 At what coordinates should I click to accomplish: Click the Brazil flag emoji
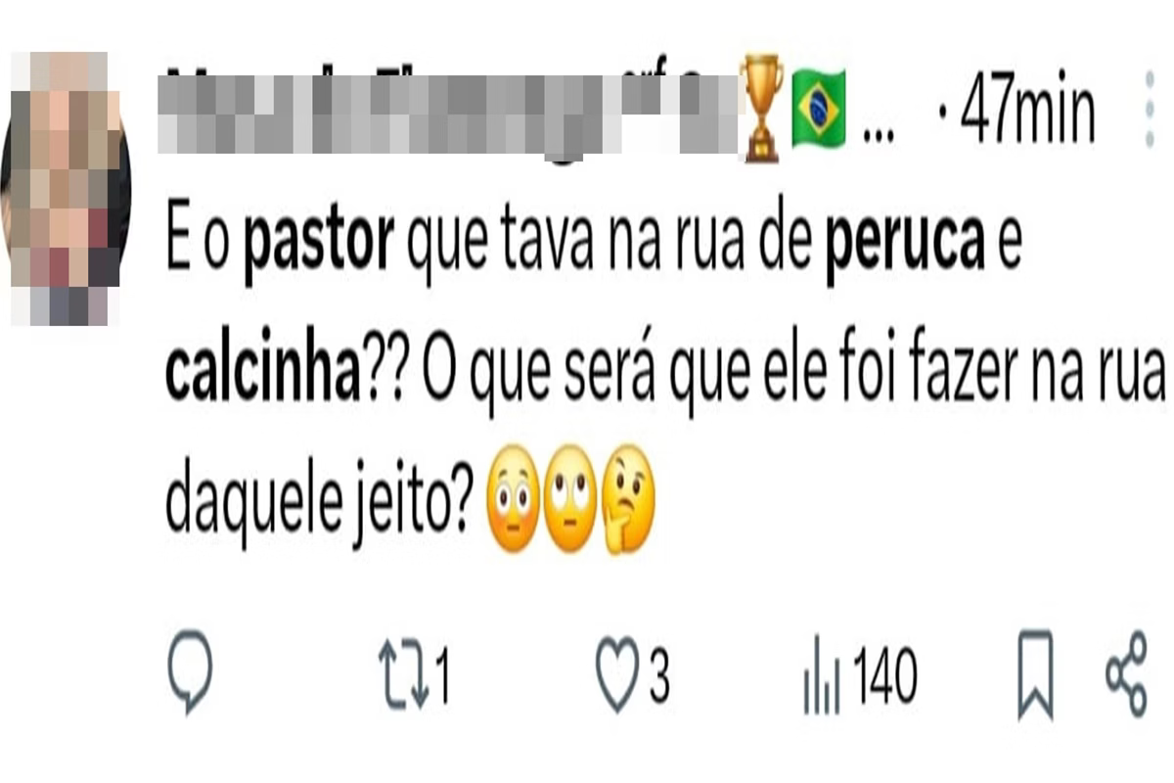click(818, 109)
